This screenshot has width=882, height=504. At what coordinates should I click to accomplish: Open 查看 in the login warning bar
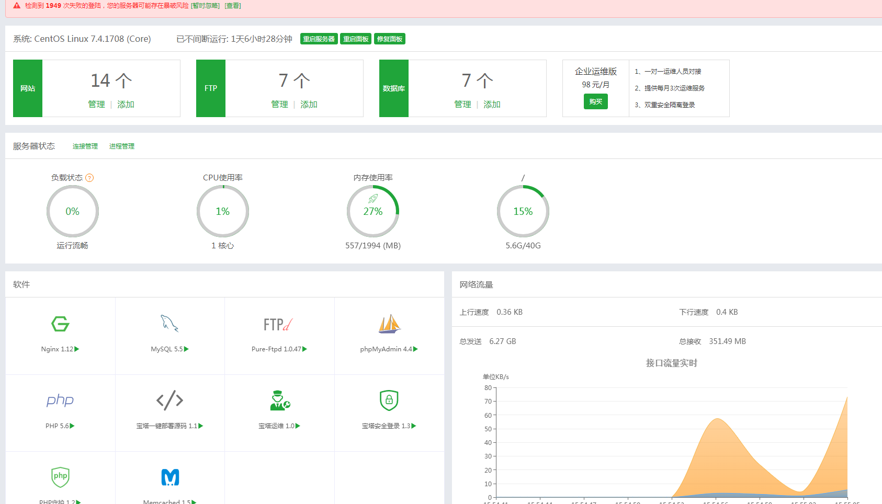pyautogui.click(x=233, y=6)
